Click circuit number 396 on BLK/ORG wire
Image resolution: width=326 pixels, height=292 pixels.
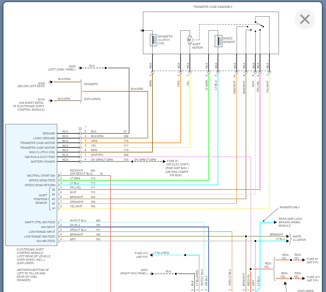coord(126,136)
